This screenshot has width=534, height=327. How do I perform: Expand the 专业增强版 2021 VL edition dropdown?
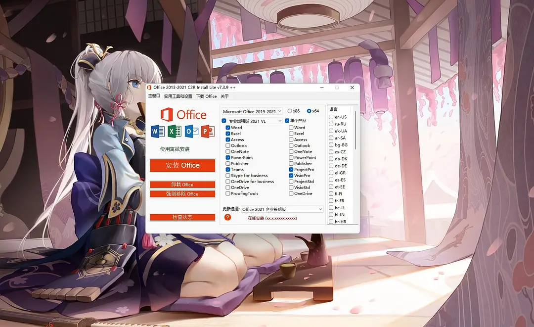tap(255, 121)
